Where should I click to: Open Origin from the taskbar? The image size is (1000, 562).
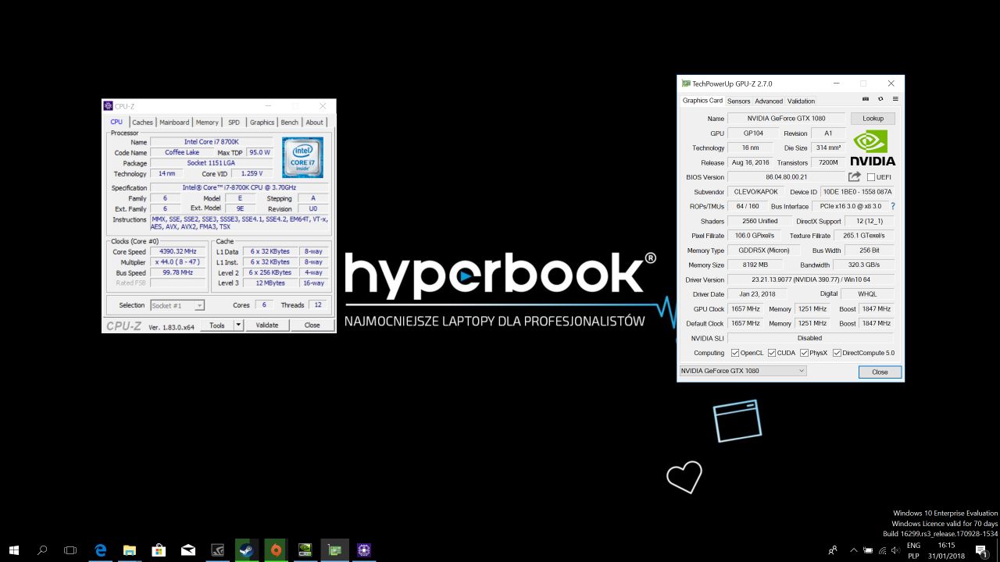click(275, 550)
